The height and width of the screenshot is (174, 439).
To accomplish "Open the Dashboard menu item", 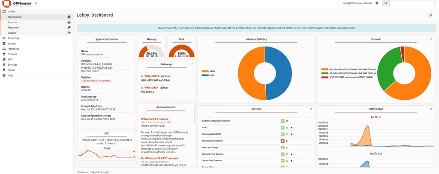I will 36,17.
